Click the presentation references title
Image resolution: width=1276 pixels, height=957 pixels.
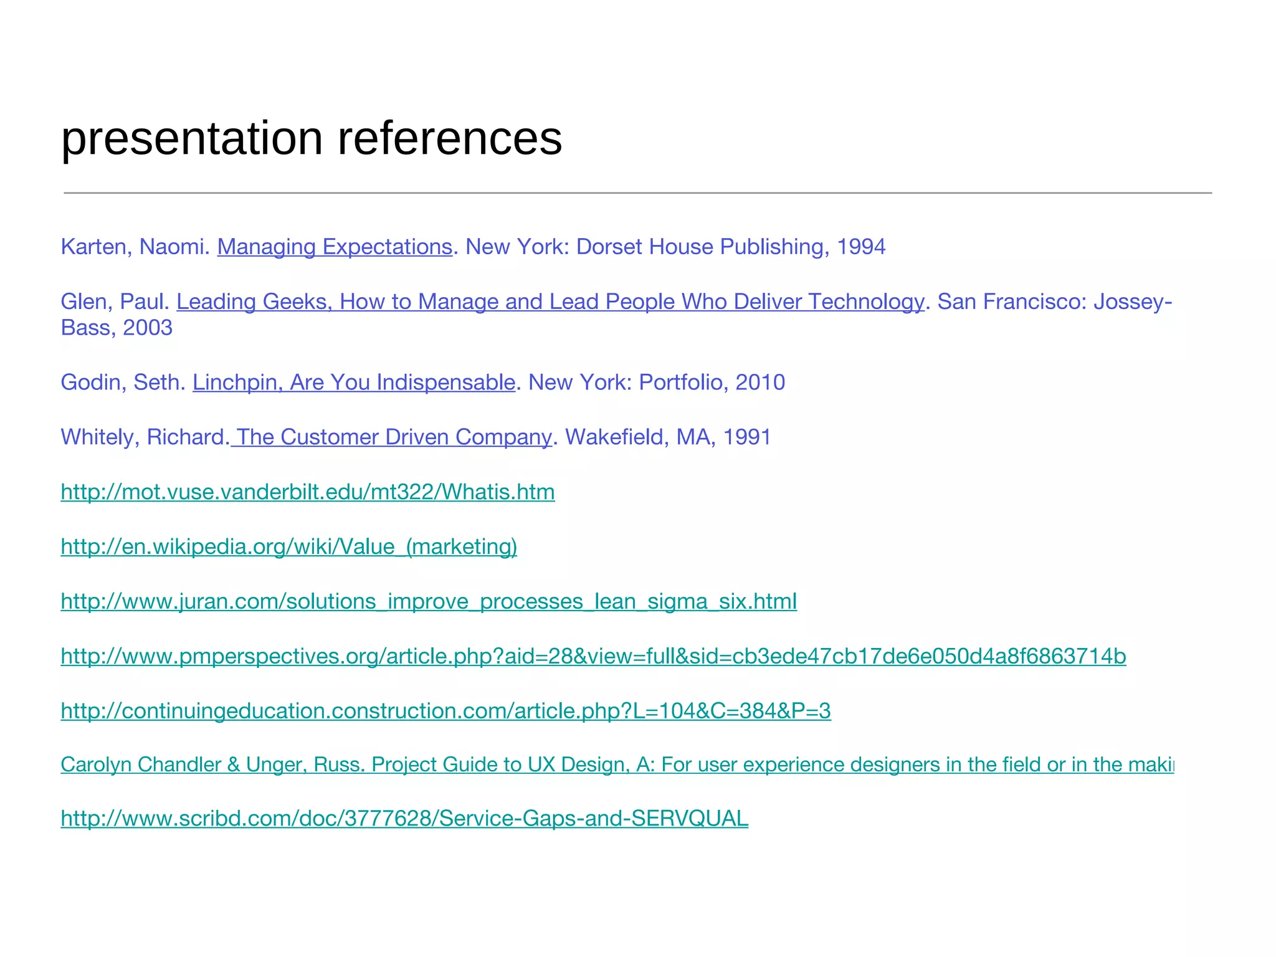312,138
